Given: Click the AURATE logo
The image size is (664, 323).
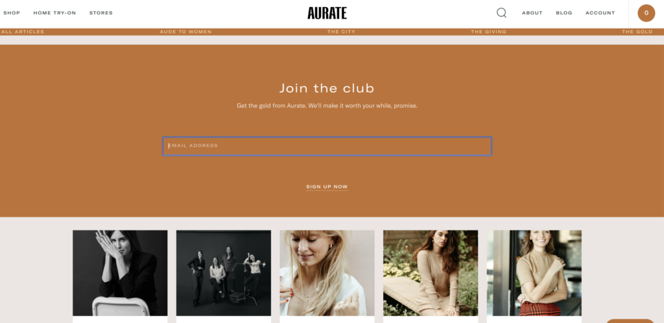Looking at the screenshot, I should (327, 13).
